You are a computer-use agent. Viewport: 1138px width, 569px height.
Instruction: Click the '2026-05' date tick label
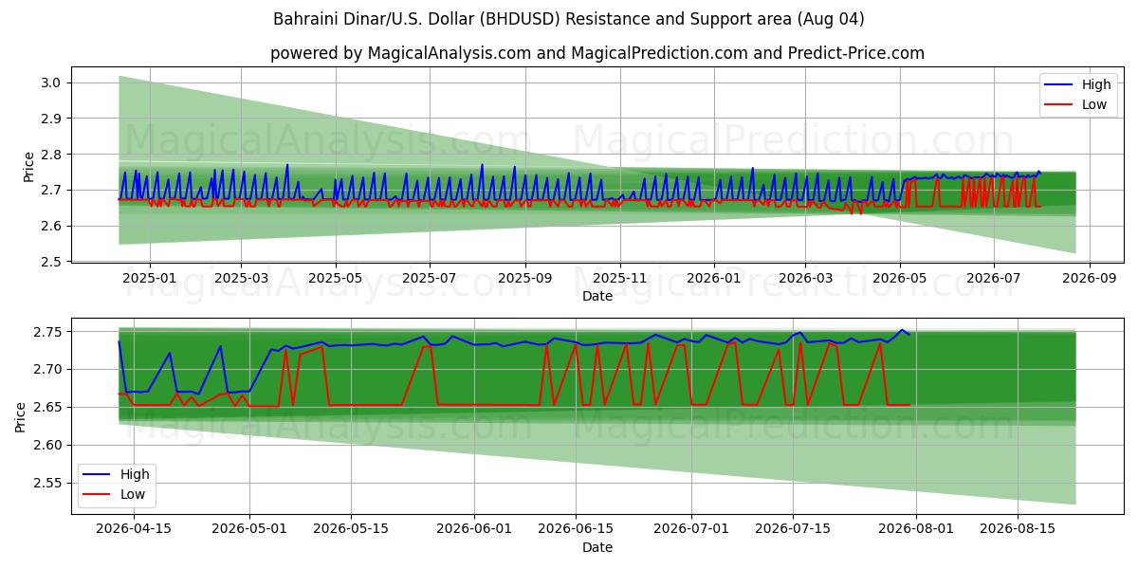[x=900, y=279]
